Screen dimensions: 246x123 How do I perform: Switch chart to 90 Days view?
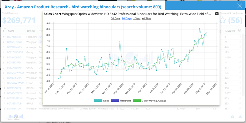click(127, 18)
